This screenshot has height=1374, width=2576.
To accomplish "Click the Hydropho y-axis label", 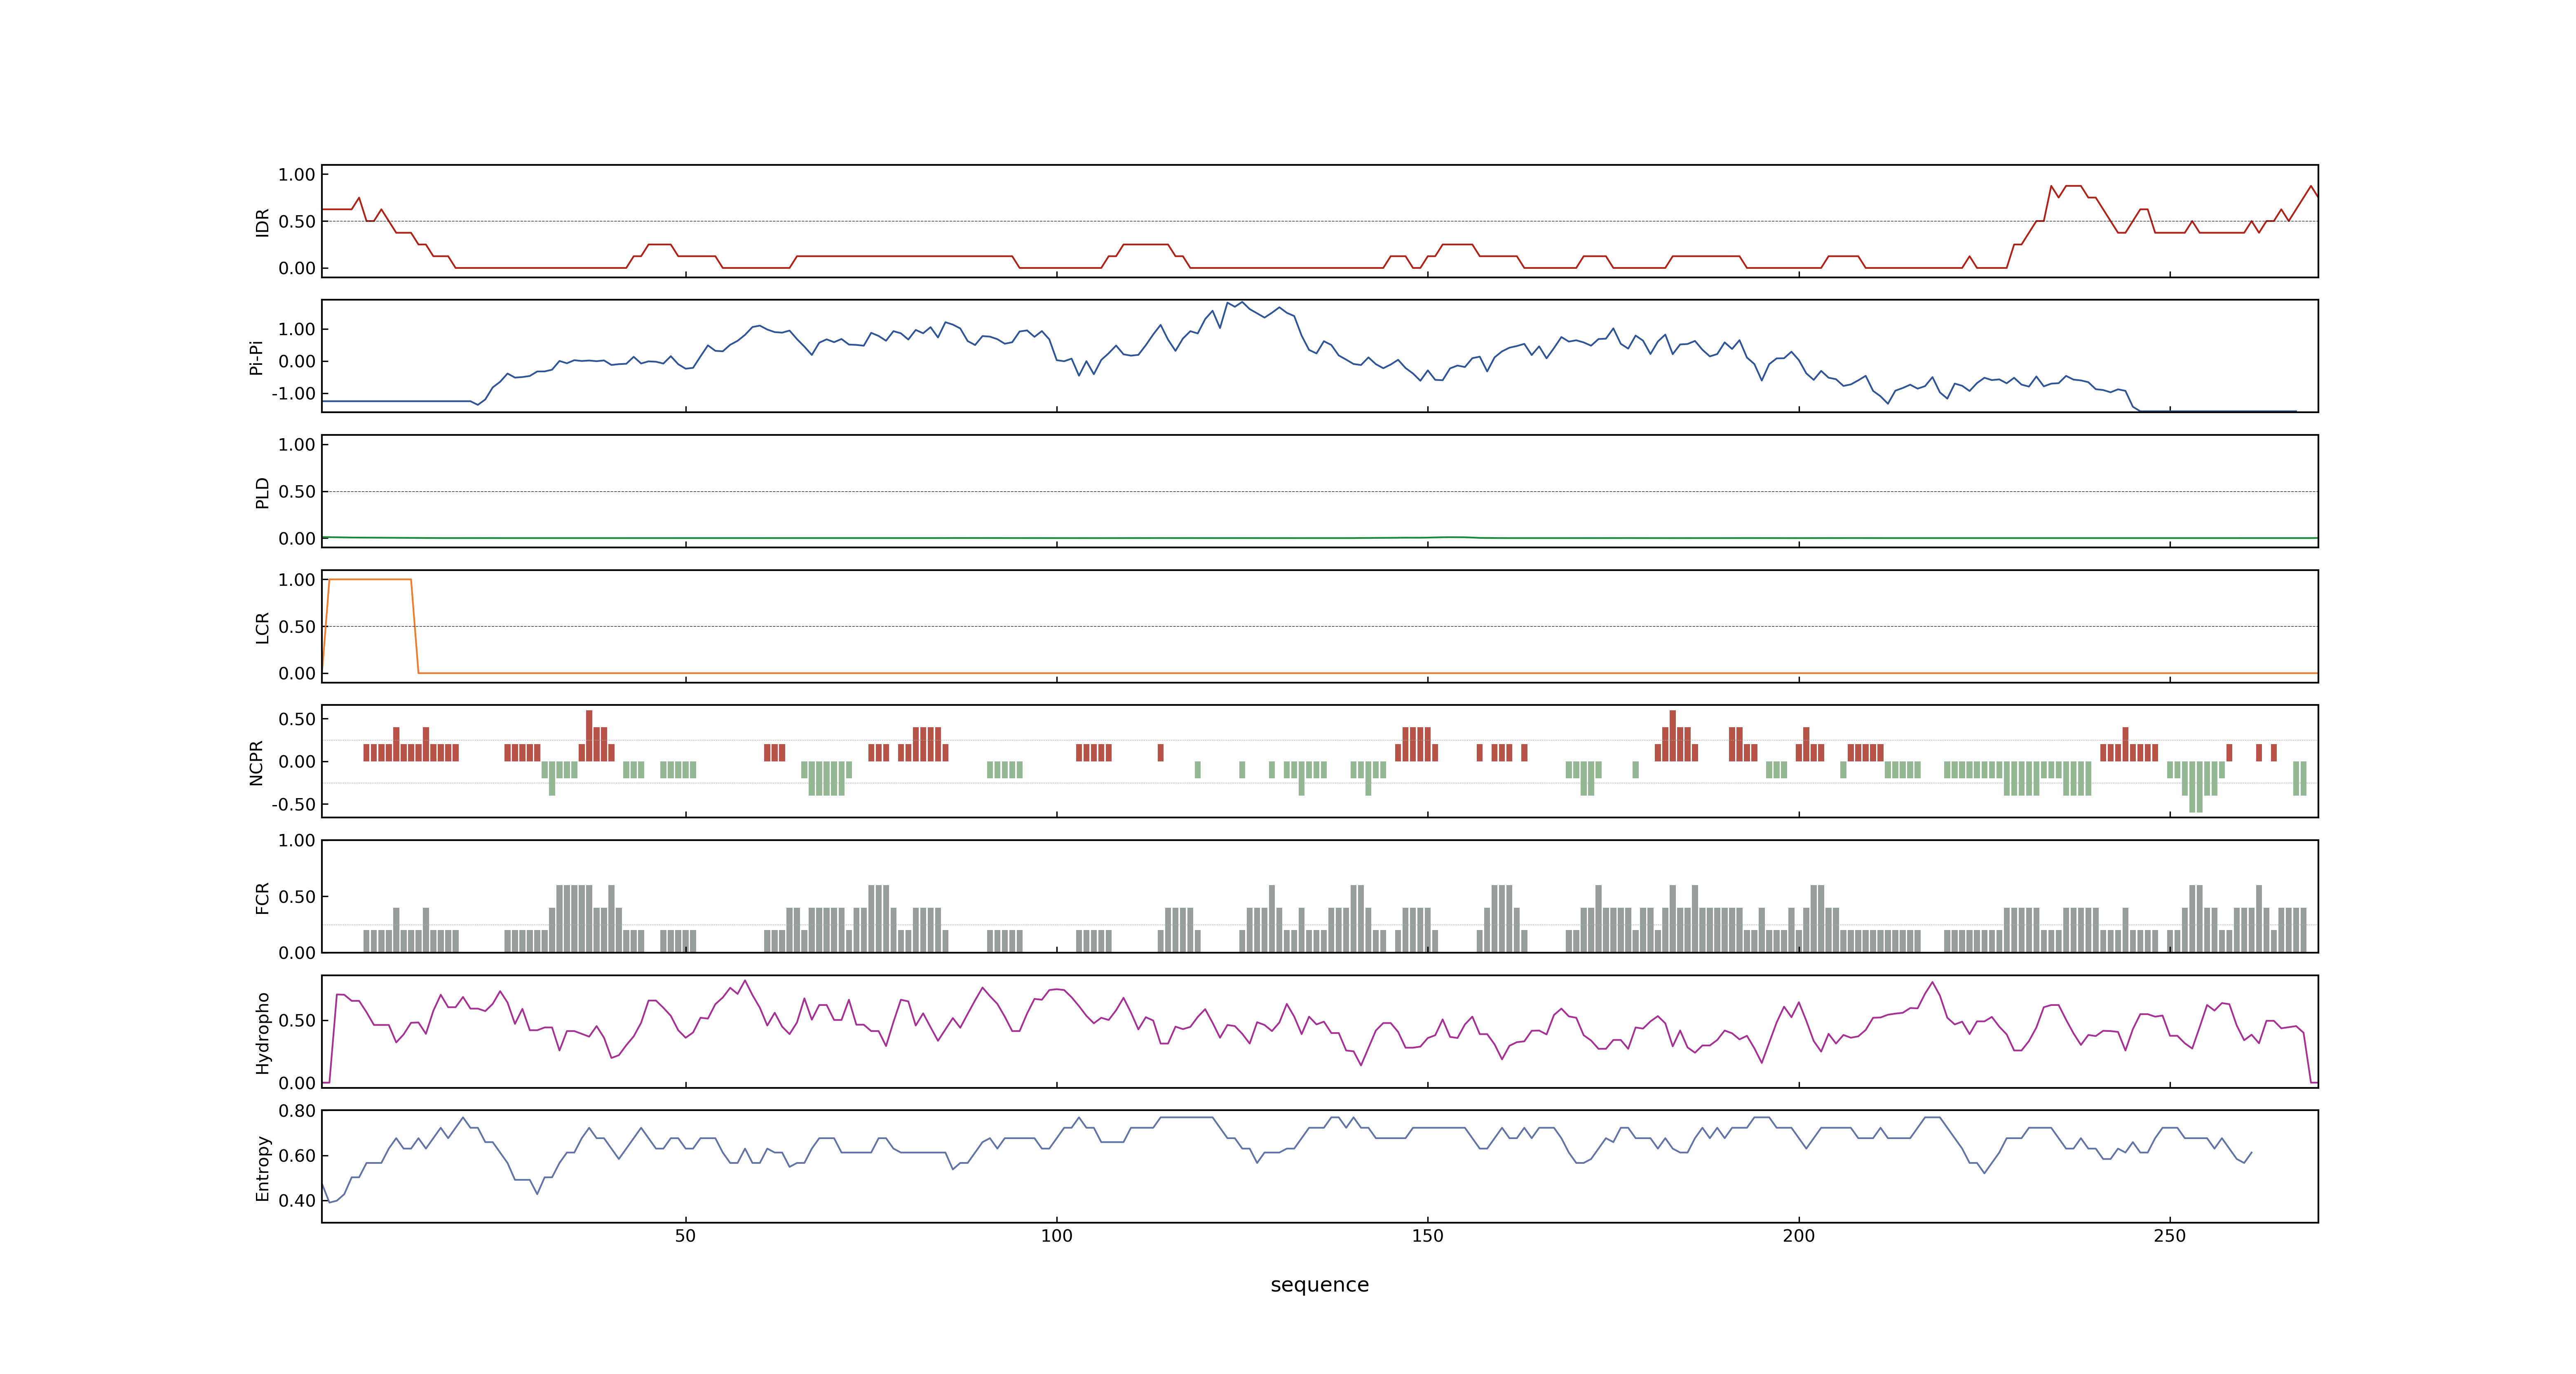I will [x=263, y=1033].
